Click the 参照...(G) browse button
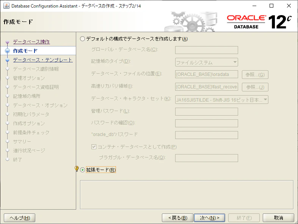 [255, 74]
